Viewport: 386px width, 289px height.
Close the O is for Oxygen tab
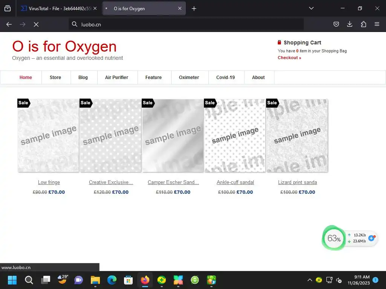(x=180, y=8)
